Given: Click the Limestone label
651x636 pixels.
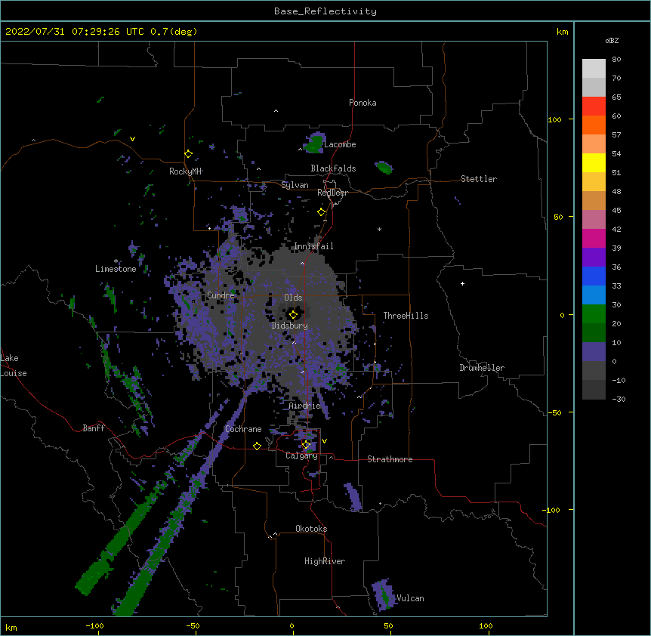Looking at the screenshot, I should (x=116, y=269).
